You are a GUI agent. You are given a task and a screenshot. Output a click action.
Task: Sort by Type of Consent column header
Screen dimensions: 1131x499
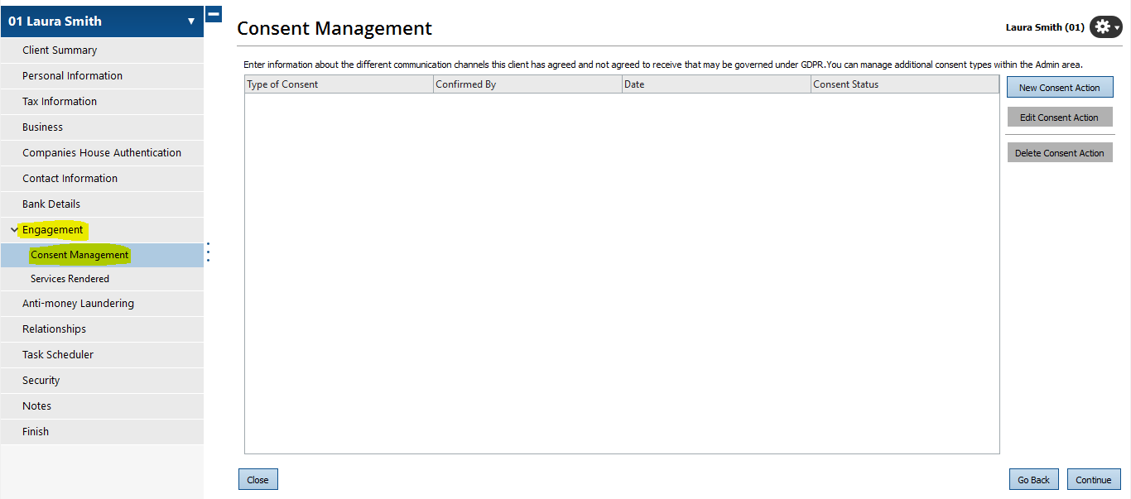click(338, 84)
